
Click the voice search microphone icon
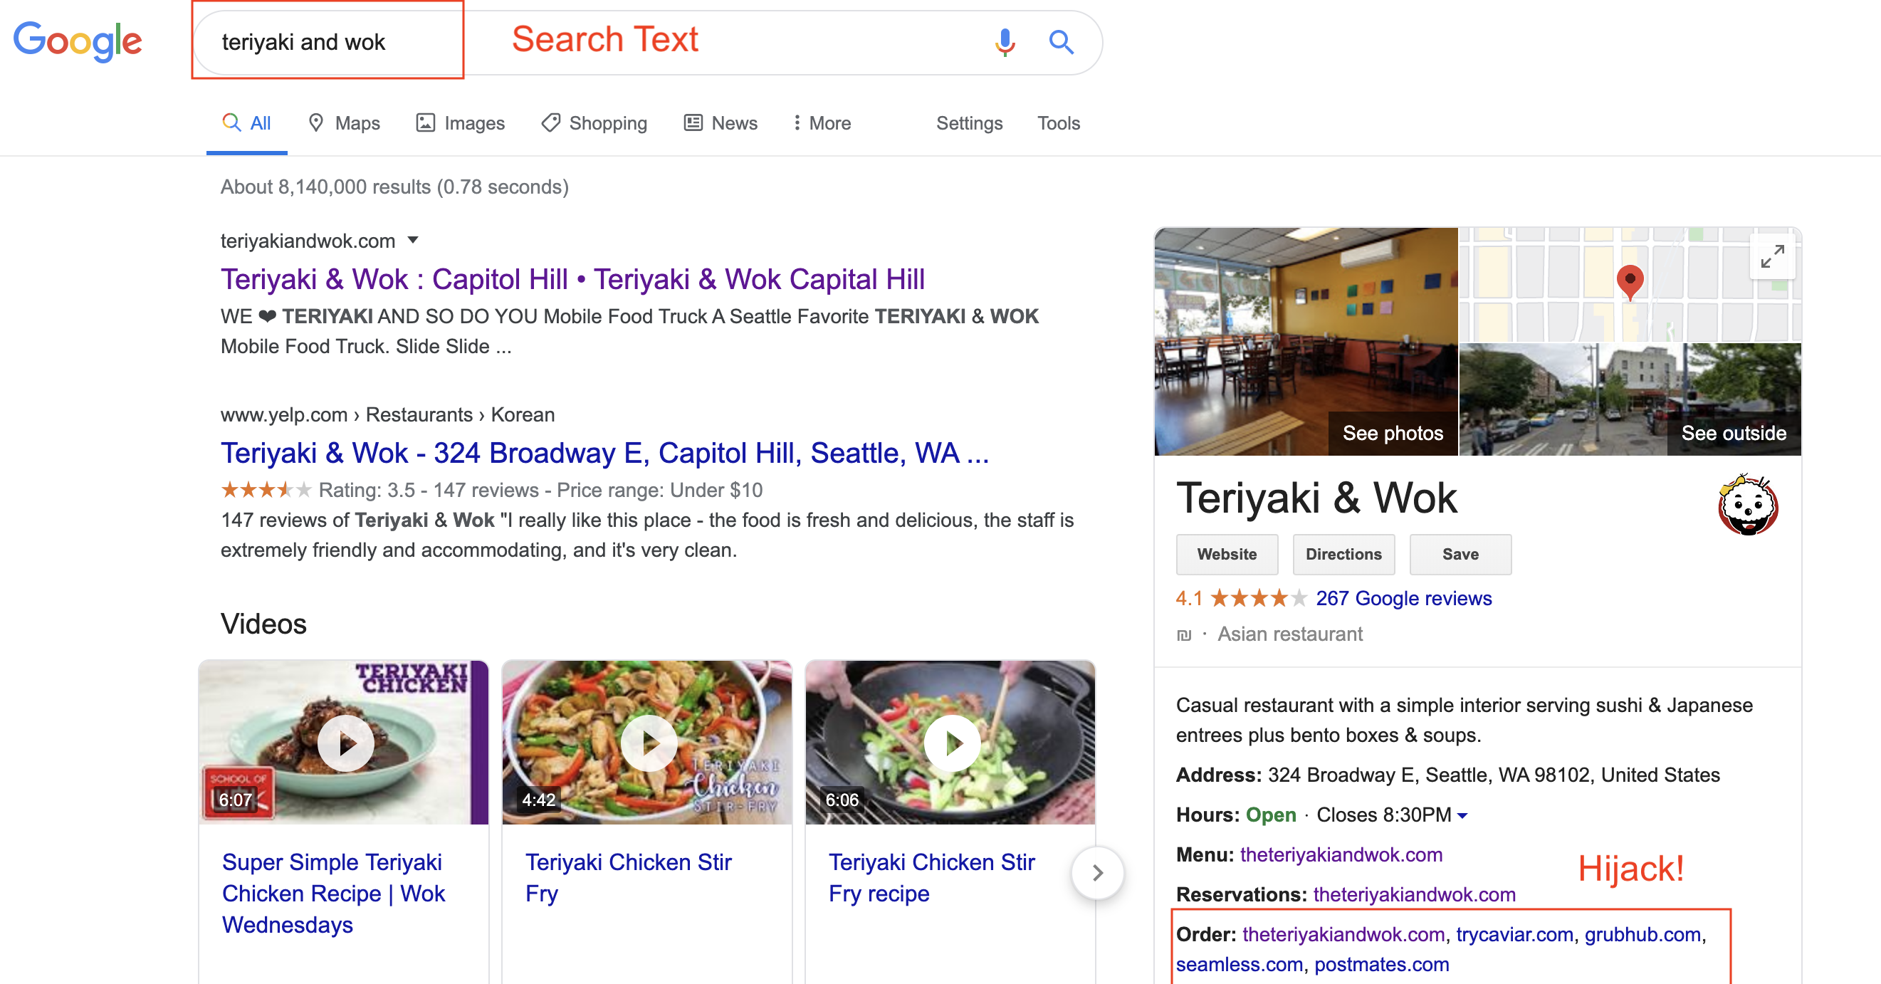1005,43
